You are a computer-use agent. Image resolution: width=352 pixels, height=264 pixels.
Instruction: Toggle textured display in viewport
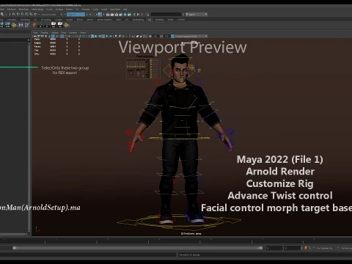coord(103,36)
